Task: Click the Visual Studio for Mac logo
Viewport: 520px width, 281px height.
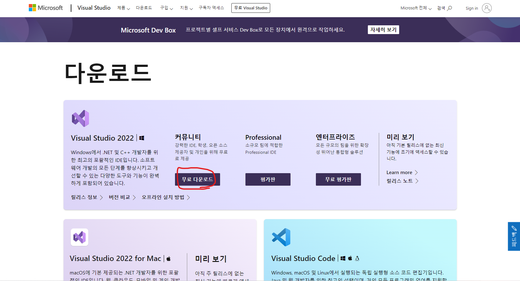Action: [x=80, y=237]
